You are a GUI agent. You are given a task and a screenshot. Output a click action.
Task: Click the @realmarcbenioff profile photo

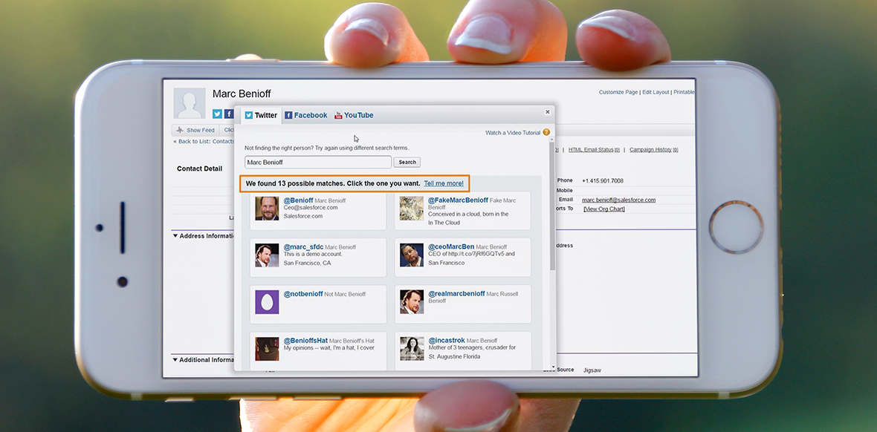411,302
